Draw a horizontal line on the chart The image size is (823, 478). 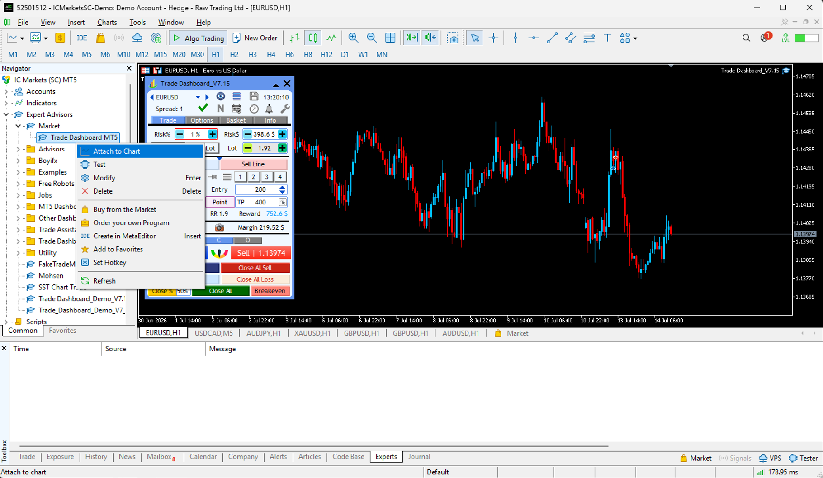[x=534, y=38]
